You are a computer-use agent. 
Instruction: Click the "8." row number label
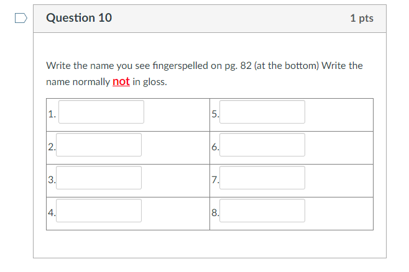[215, 213]
